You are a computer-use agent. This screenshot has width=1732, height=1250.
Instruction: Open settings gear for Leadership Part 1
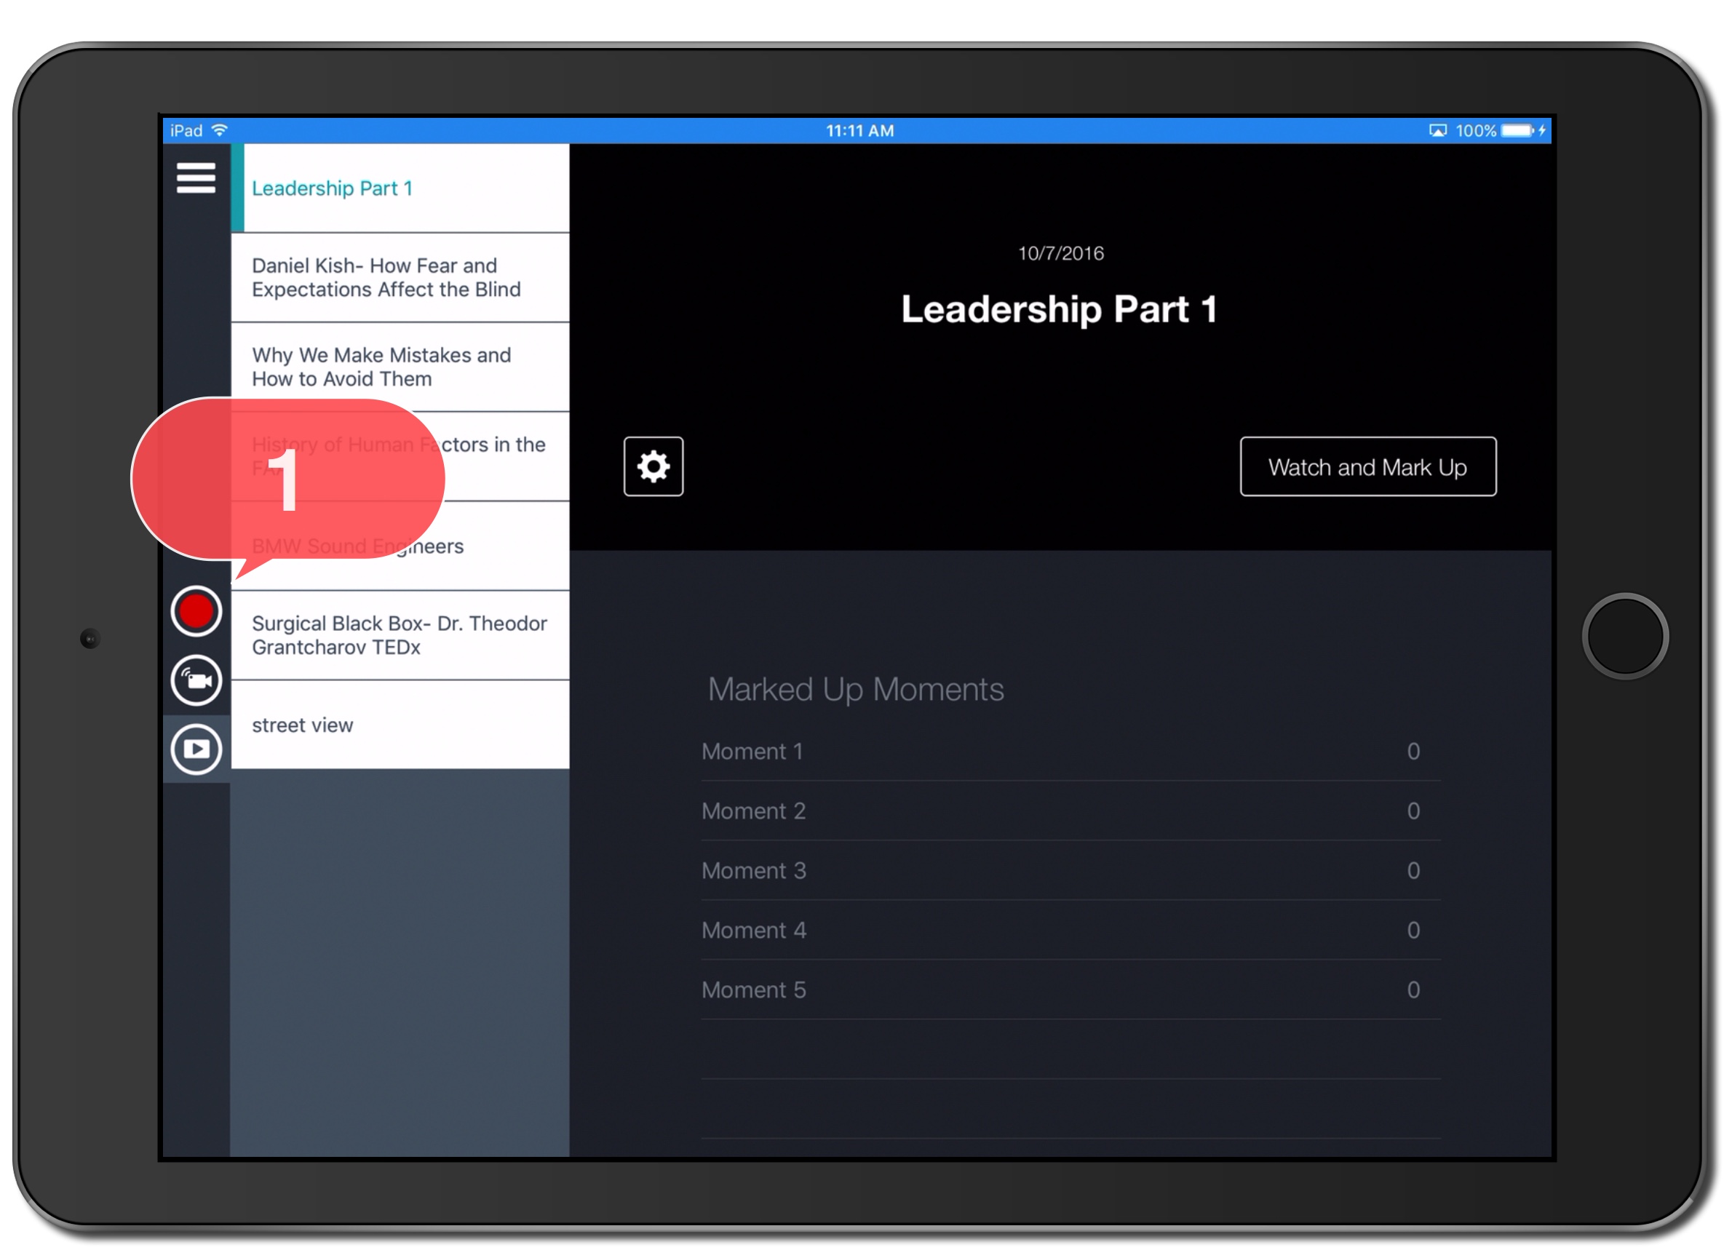(654, 466)
